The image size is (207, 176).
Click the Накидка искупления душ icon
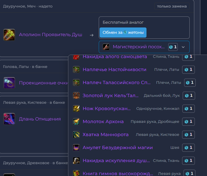[x=76, y=161]
